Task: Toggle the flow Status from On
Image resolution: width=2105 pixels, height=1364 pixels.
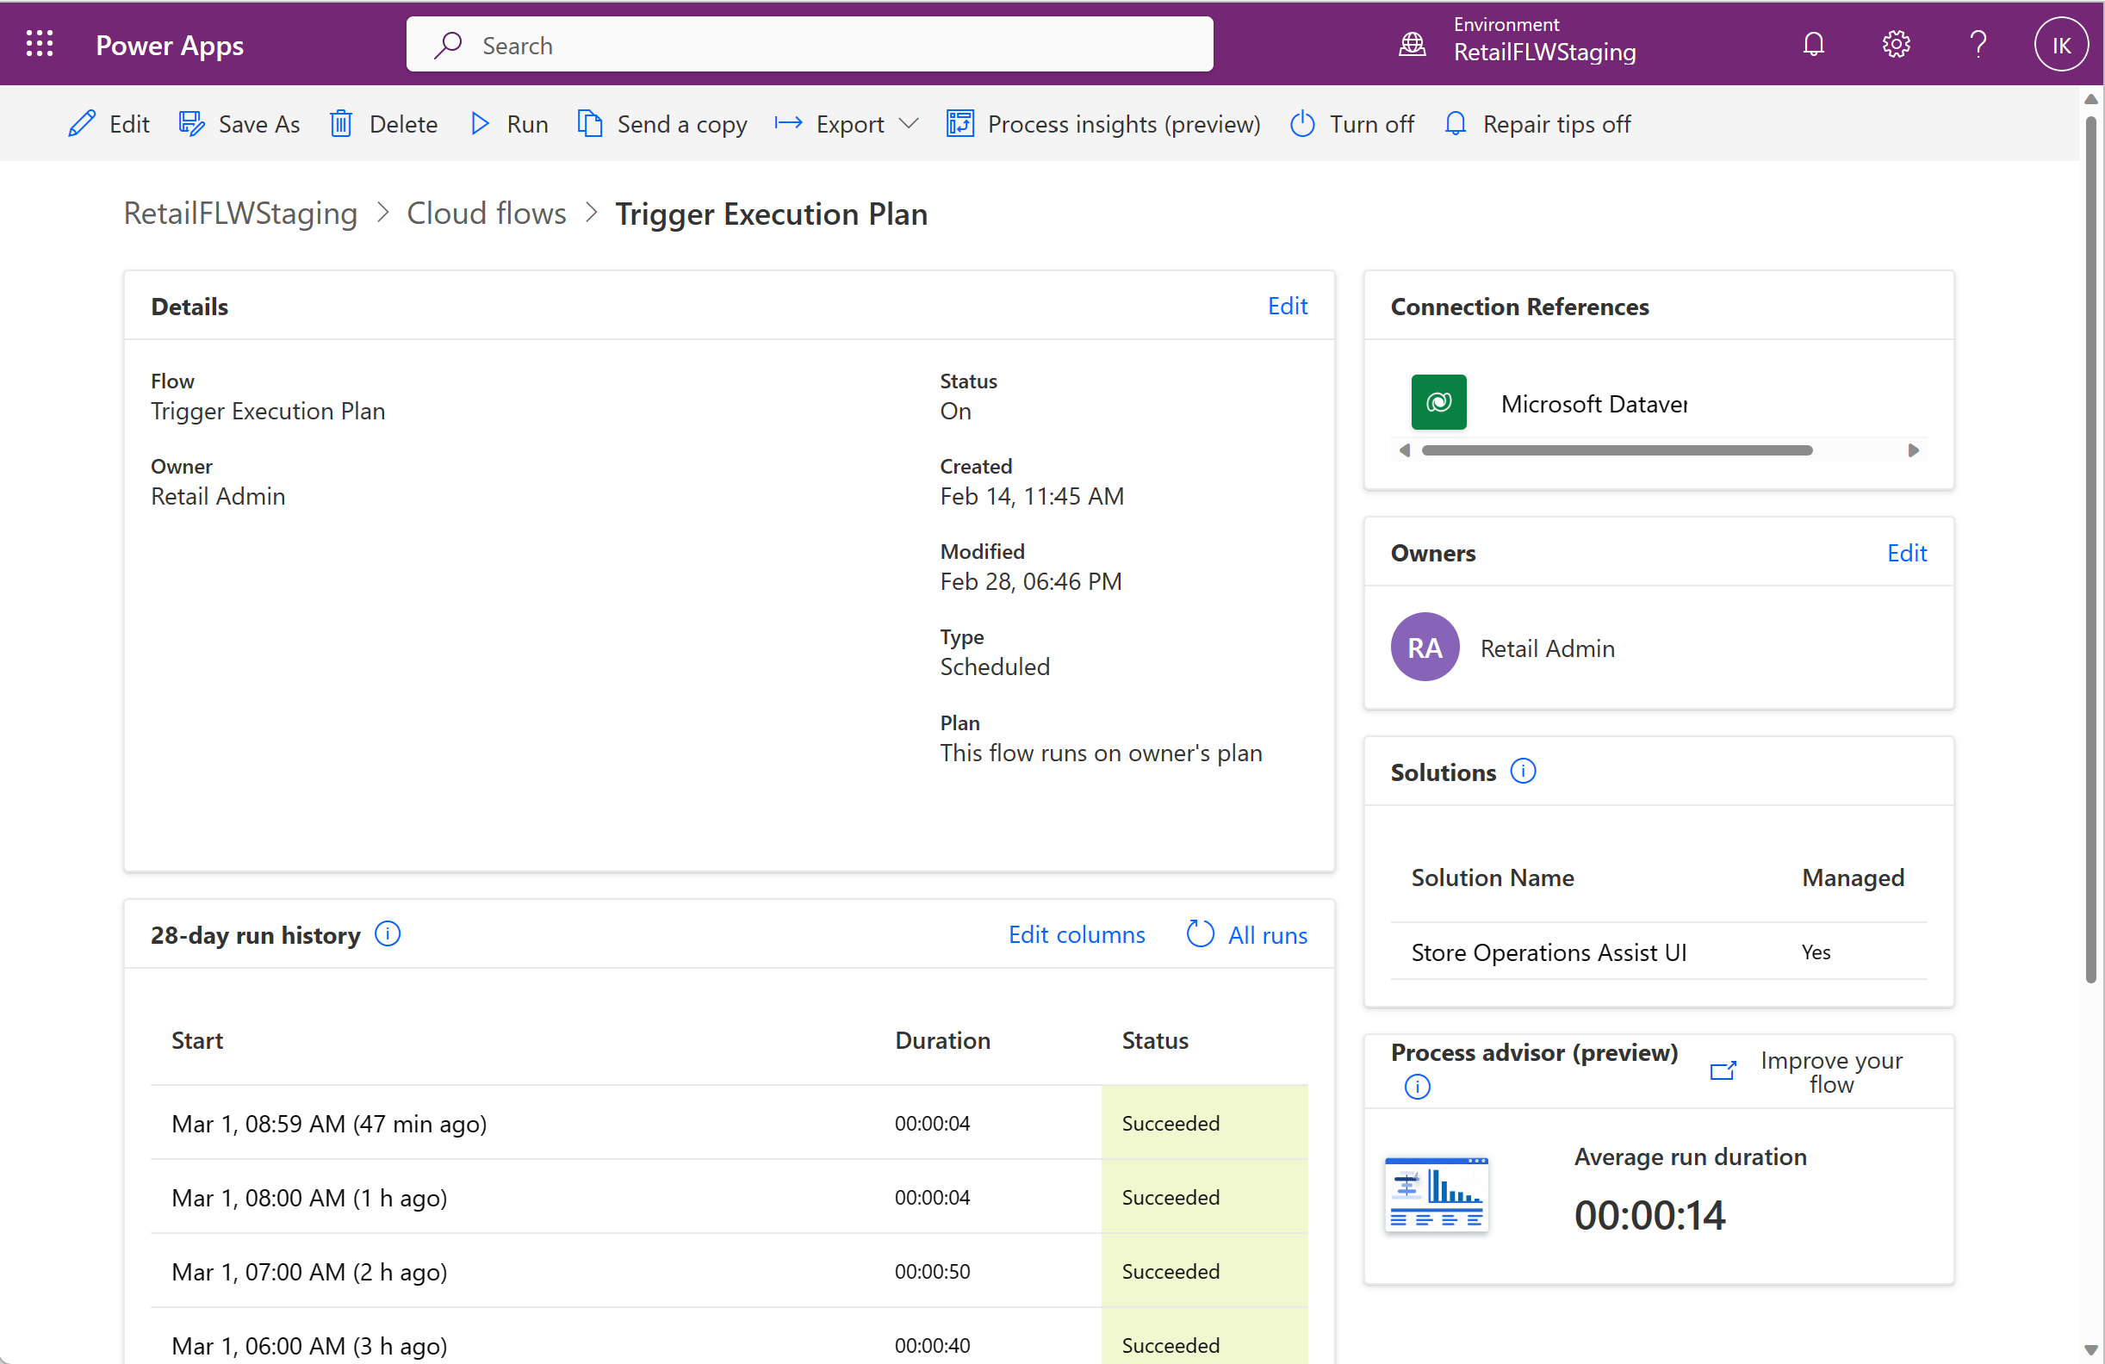Action: pos(1349,123)
